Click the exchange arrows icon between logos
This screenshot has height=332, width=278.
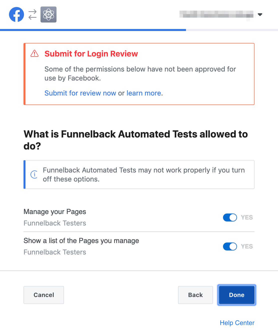coord(32,14)
